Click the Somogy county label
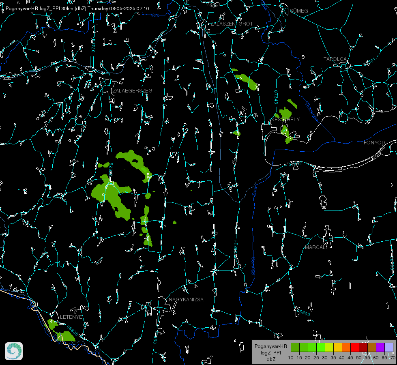 (253, 266)
